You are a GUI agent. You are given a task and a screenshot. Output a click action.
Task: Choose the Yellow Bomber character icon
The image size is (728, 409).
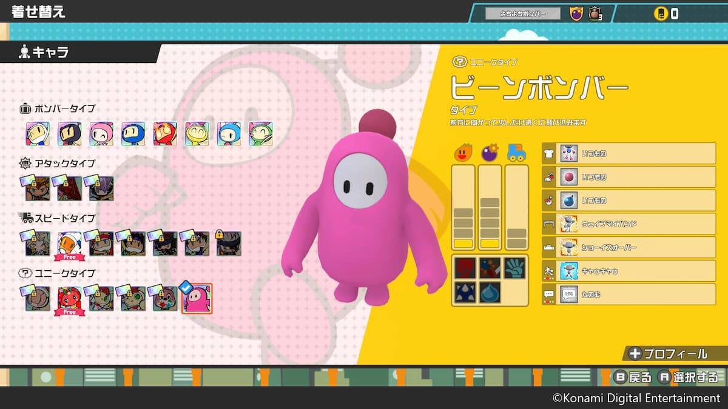click(197, 133)
